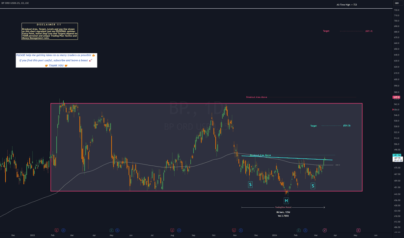This screenshot has width=404, height=238.
Task: Click the Jun label at far right of time axis
Action: coord(376,235)
